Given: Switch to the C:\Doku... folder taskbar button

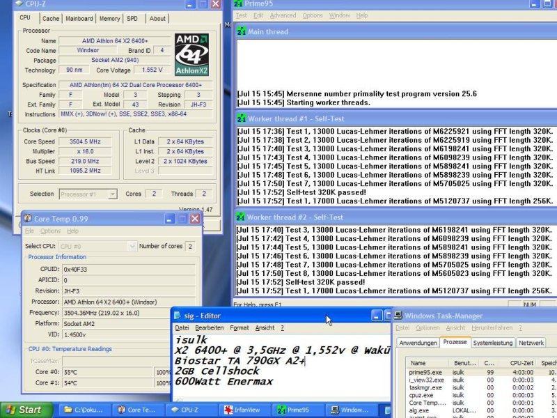Looking at the screenshot, I should pyautogui.click(x=85, y=410).
